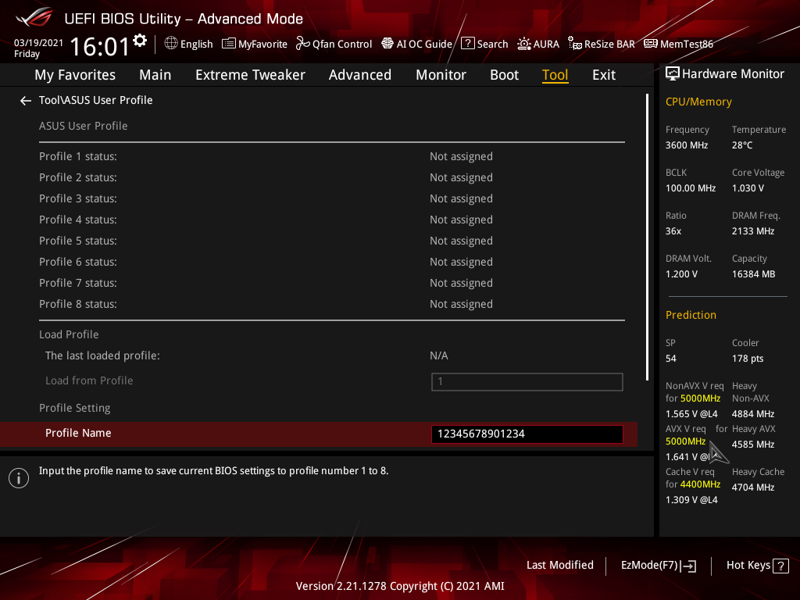Click the 16384 MB capacity value
The width and height of the screenshot is (800, 600).
[754, 274]
